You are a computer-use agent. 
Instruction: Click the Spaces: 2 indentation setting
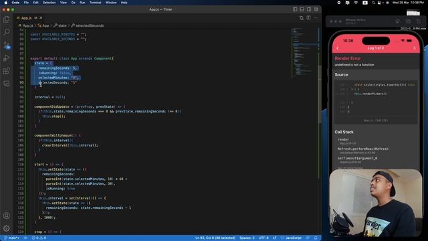[x=247, y=238]
